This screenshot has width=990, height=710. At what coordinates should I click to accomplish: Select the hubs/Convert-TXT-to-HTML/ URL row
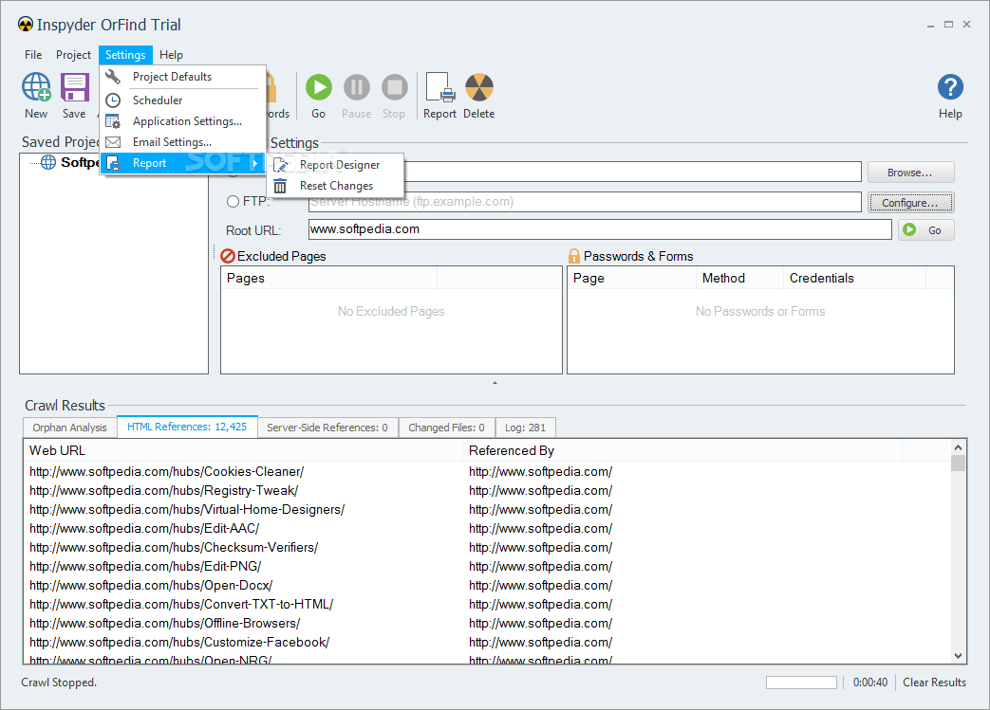487,604
